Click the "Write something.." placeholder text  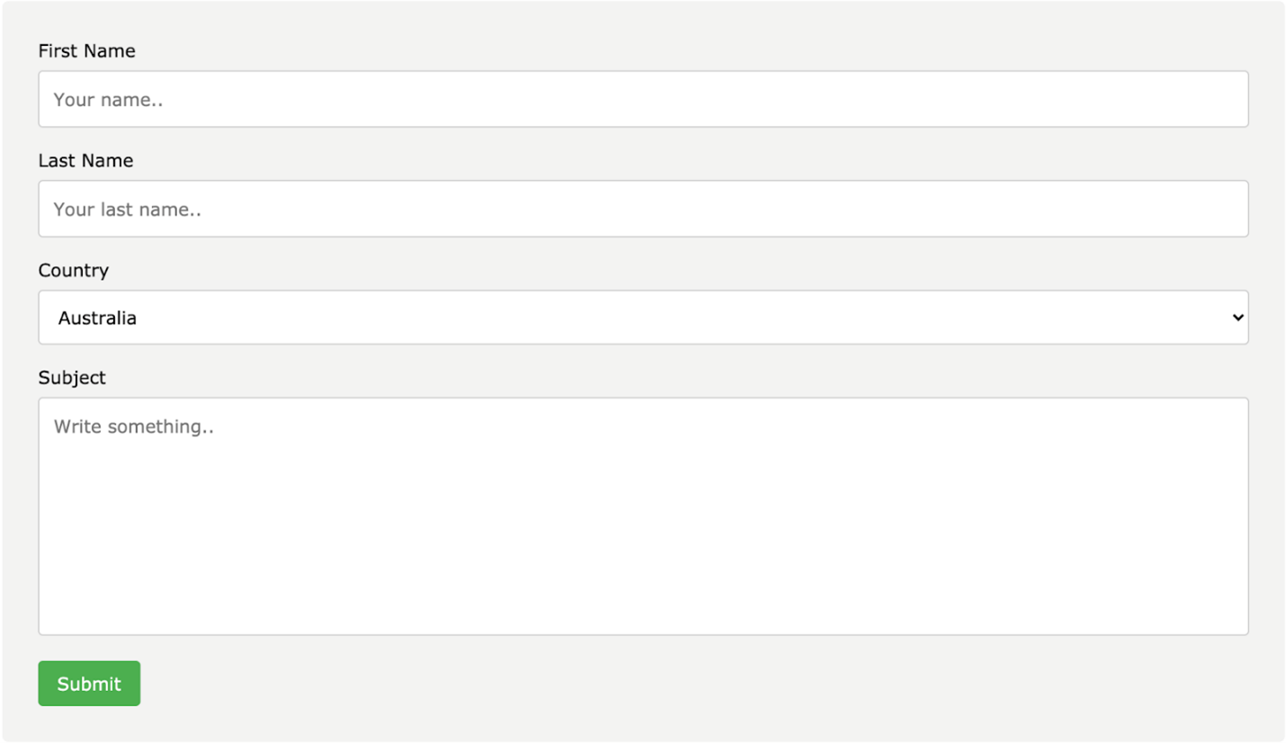pyautogui.click(x=133, y=426)
